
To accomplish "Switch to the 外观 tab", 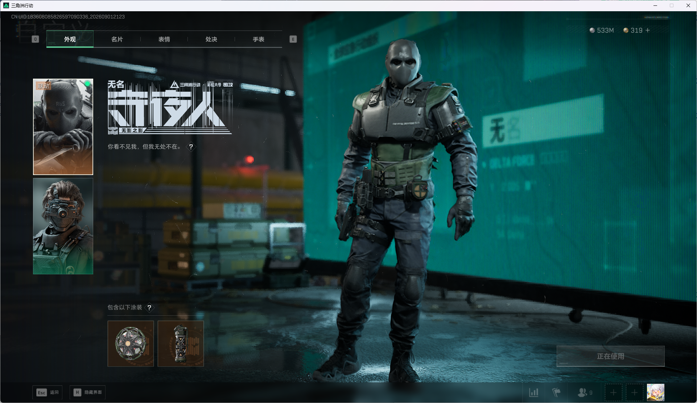I will coord(70,39).
